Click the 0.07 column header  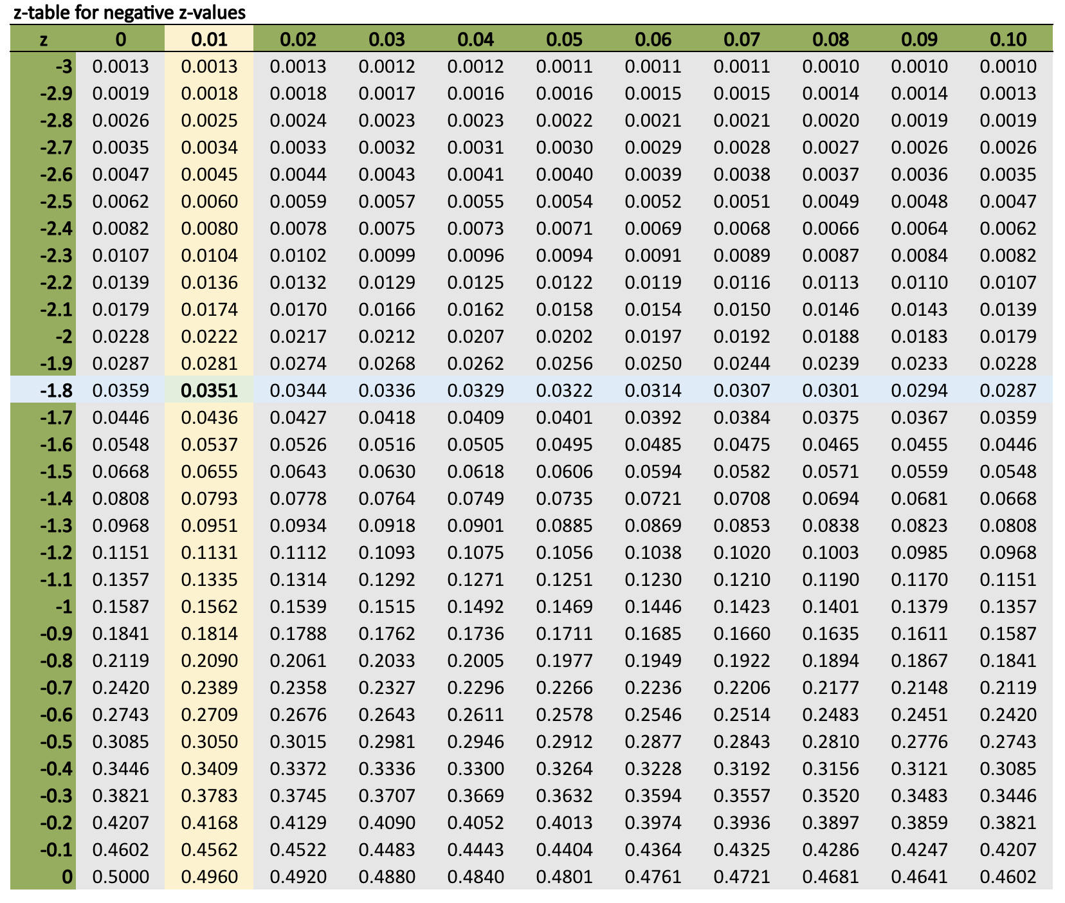coord(742,39)
